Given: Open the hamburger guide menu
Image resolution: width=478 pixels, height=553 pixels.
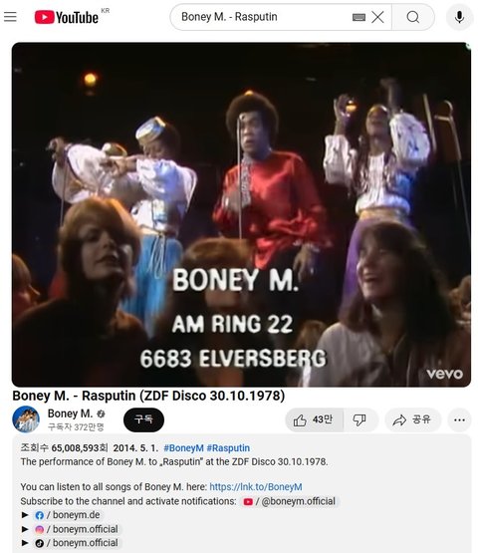Looking at the screenshot, I should 10,17.
